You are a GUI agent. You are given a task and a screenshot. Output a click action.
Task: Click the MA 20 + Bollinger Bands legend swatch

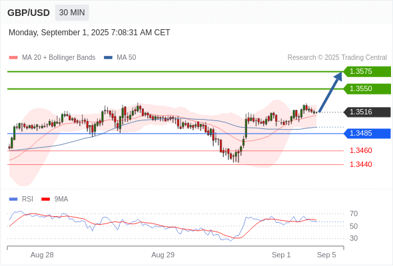pos(13,58)
